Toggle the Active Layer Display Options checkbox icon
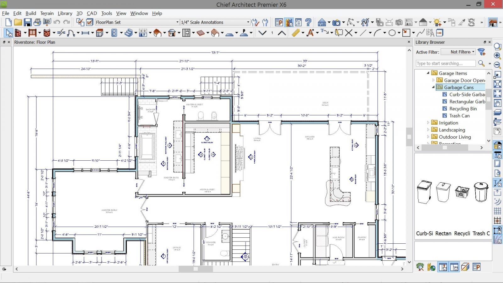The width and height of the screenshot is (503, 283). click(x=90, y=22)
